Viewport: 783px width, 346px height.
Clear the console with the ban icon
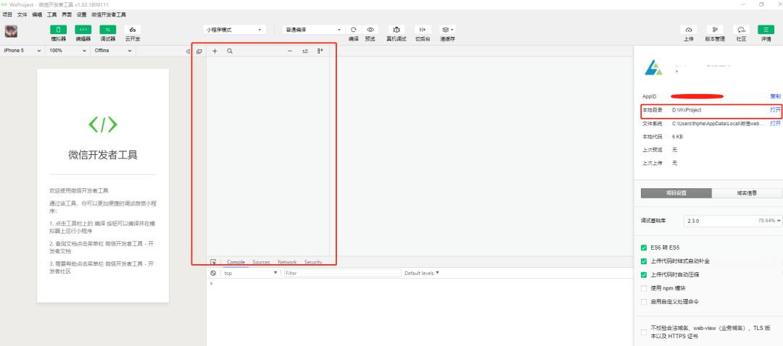(213, 273)
